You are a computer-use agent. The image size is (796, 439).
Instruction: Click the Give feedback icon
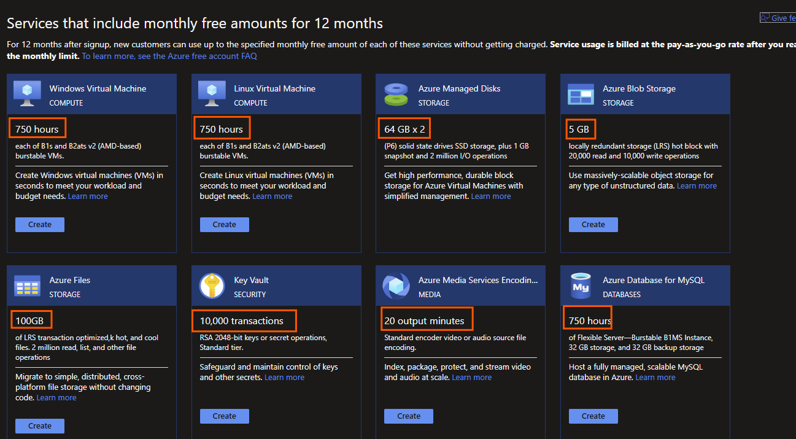coord(765,18)
